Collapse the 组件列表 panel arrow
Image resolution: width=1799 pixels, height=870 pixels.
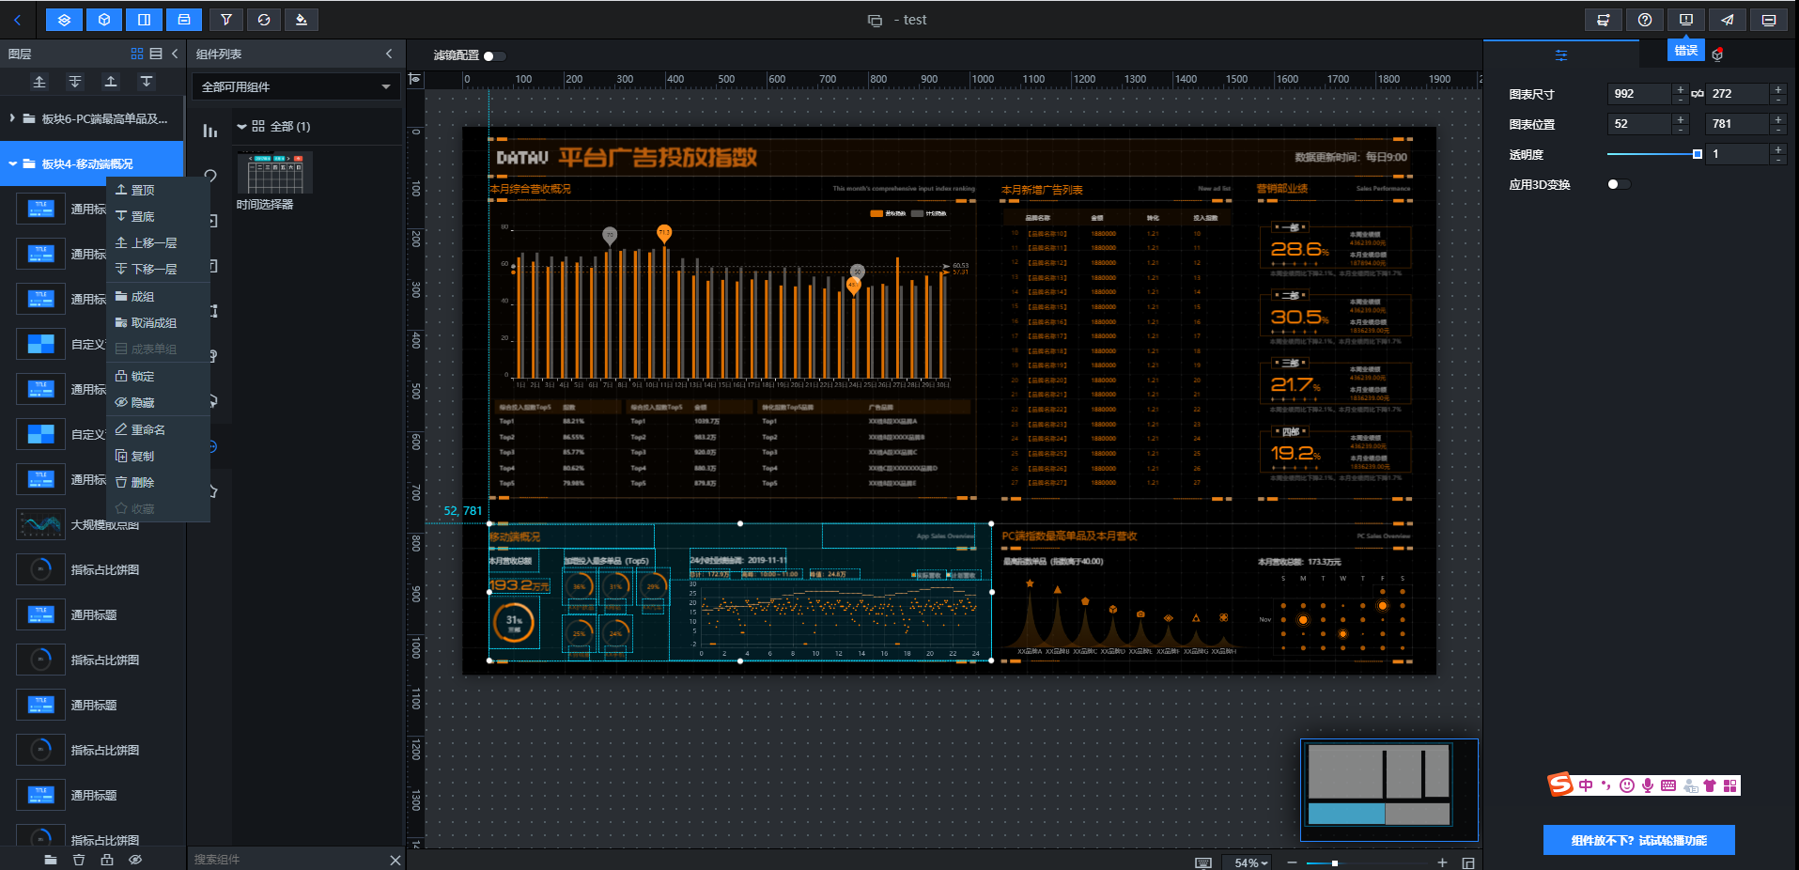389,54
